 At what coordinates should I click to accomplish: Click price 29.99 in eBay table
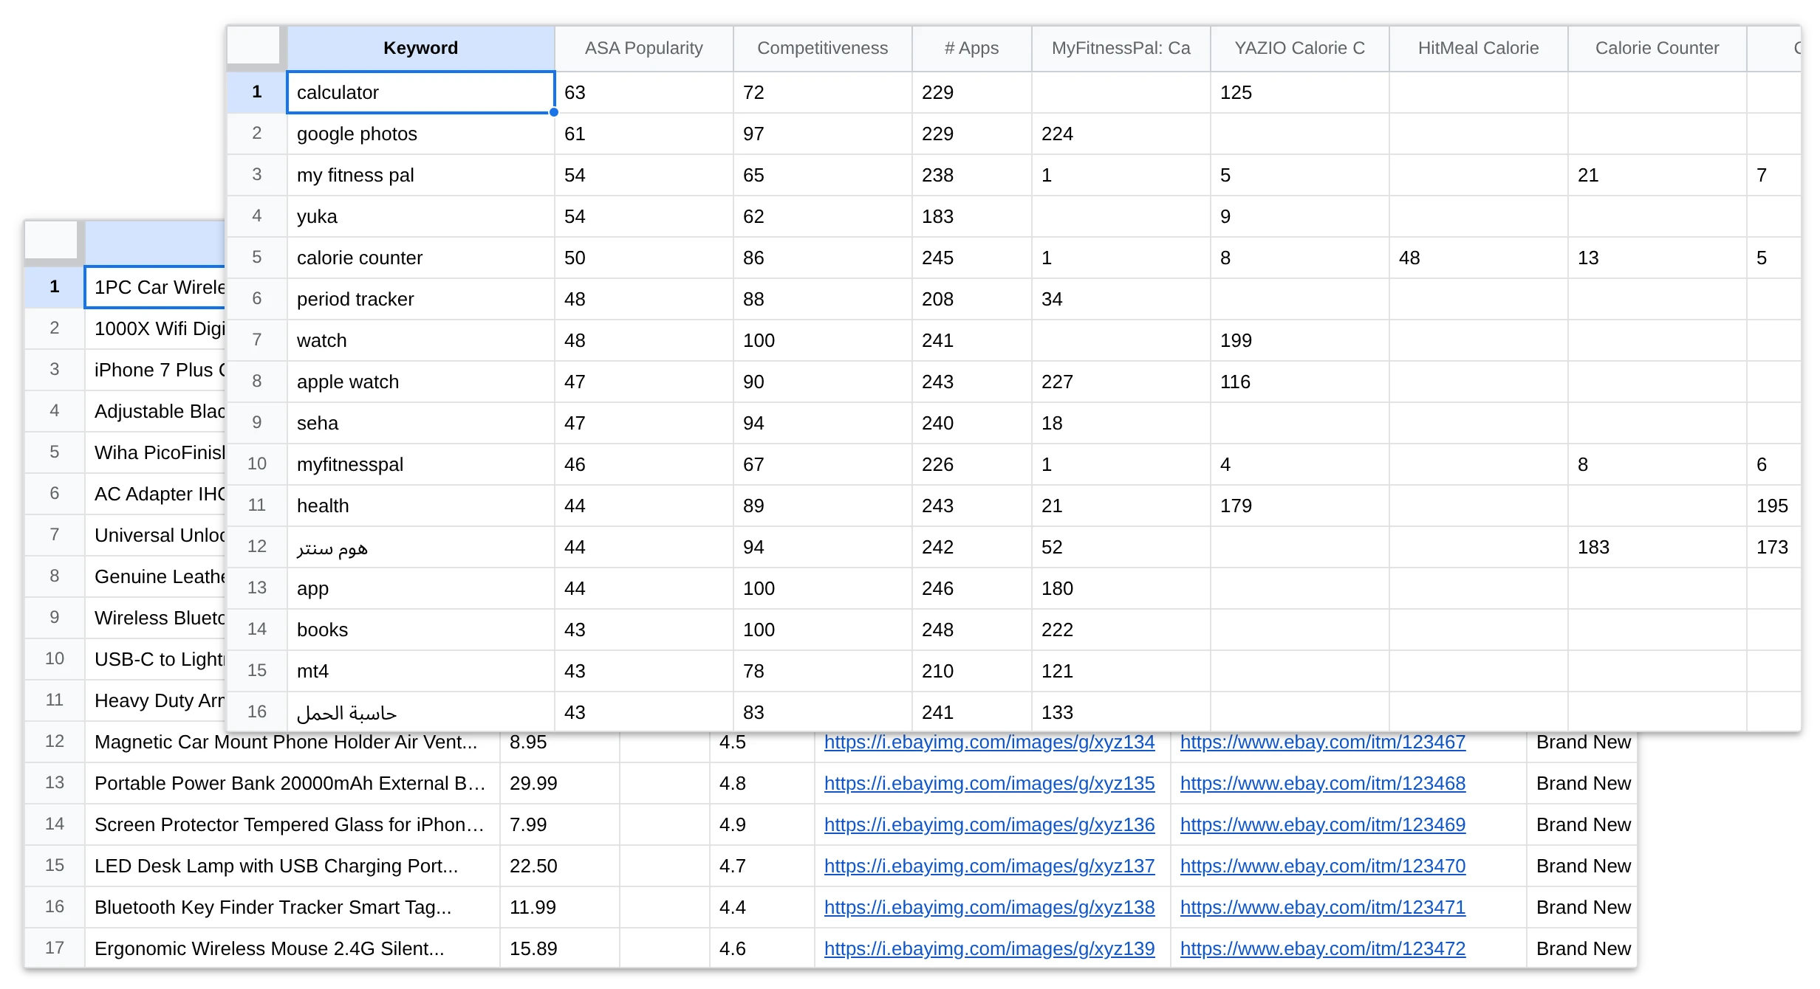point(560,783)
